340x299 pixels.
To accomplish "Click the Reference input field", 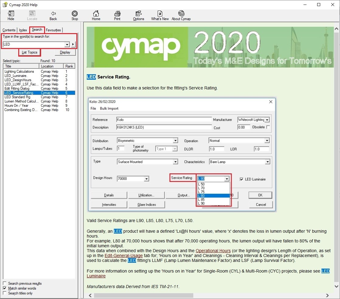I will click(164, 120).
